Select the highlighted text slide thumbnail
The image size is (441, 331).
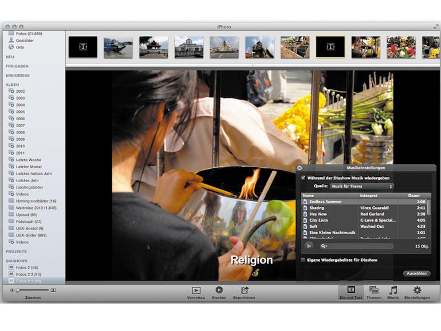point(330,47)
